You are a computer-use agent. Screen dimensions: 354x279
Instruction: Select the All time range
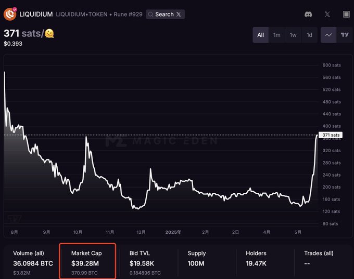click(x=260, y=35)
